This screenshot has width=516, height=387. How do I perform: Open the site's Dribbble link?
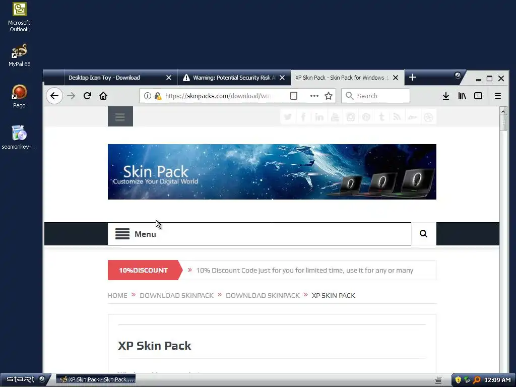428,117
